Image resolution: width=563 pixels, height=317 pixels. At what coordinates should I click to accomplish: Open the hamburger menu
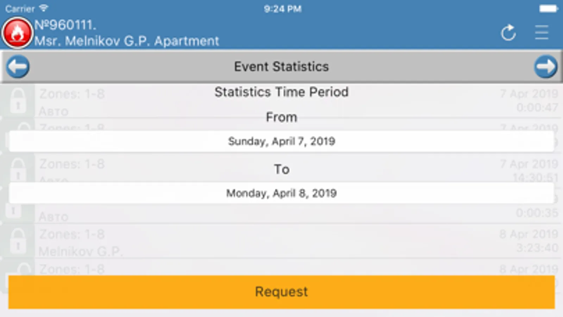541,33
